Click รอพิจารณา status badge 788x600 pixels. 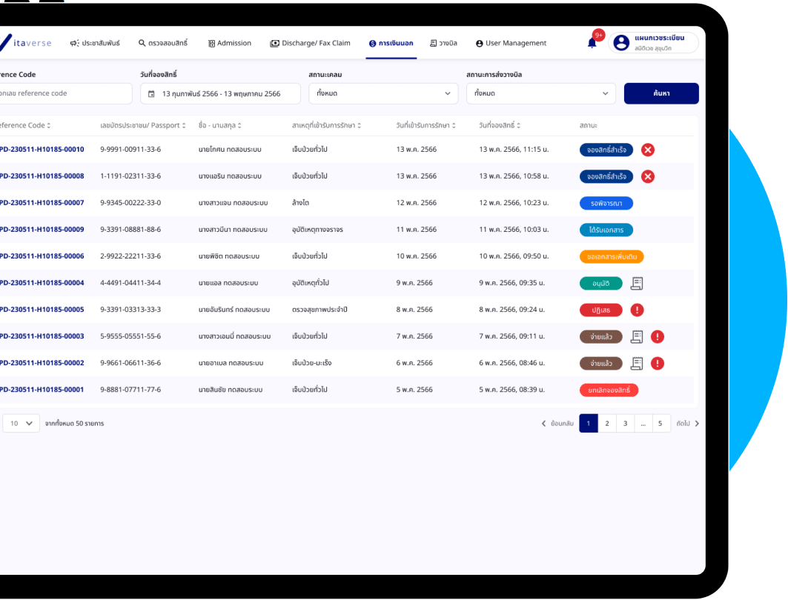[x=606, y=204]
